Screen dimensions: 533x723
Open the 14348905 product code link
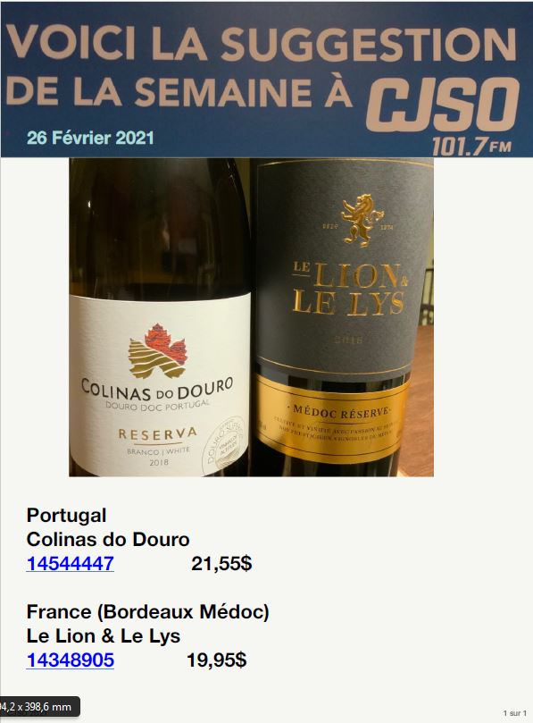[x=70, y=660]
